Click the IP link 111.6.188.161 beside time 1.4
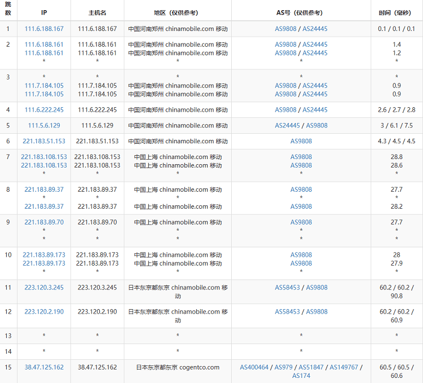 click(44, 45)
